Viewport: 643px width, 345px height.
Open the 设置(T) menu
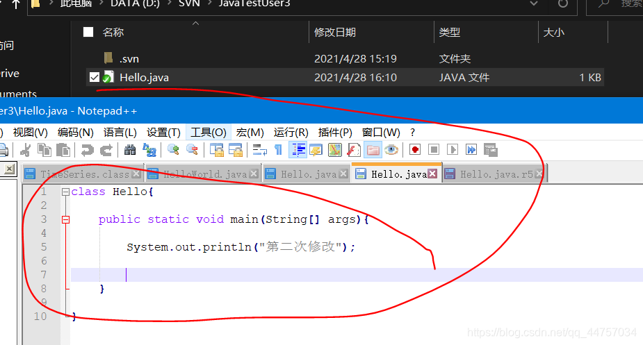tap(163, 133)
